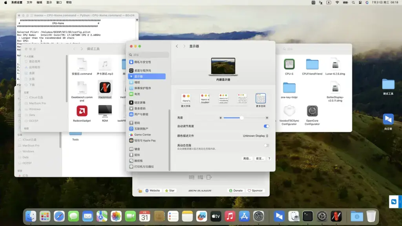Open the Tools folder in Finder
Screen dimensions: 402x226
tap(75, 133)
